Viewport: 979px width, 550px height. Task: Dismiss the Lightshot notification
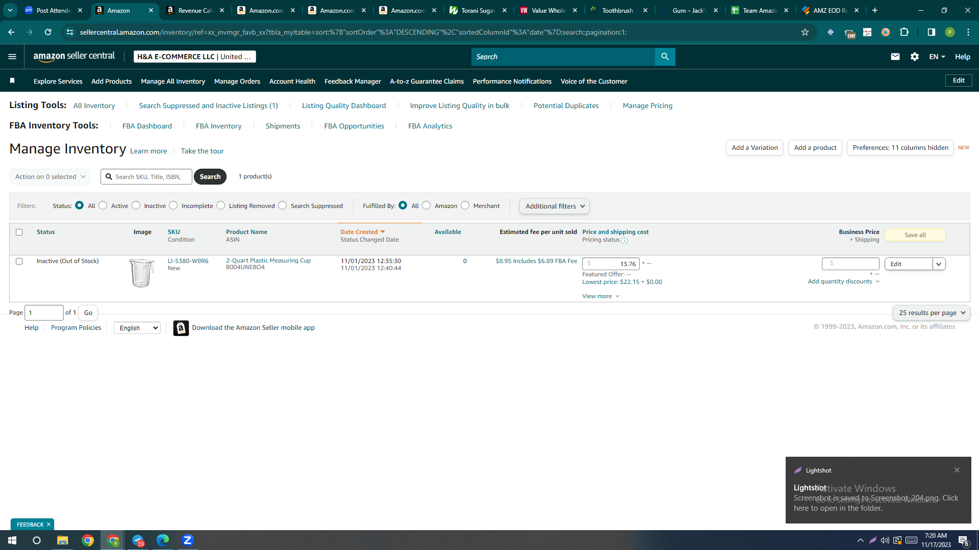[x=957, y=470]
